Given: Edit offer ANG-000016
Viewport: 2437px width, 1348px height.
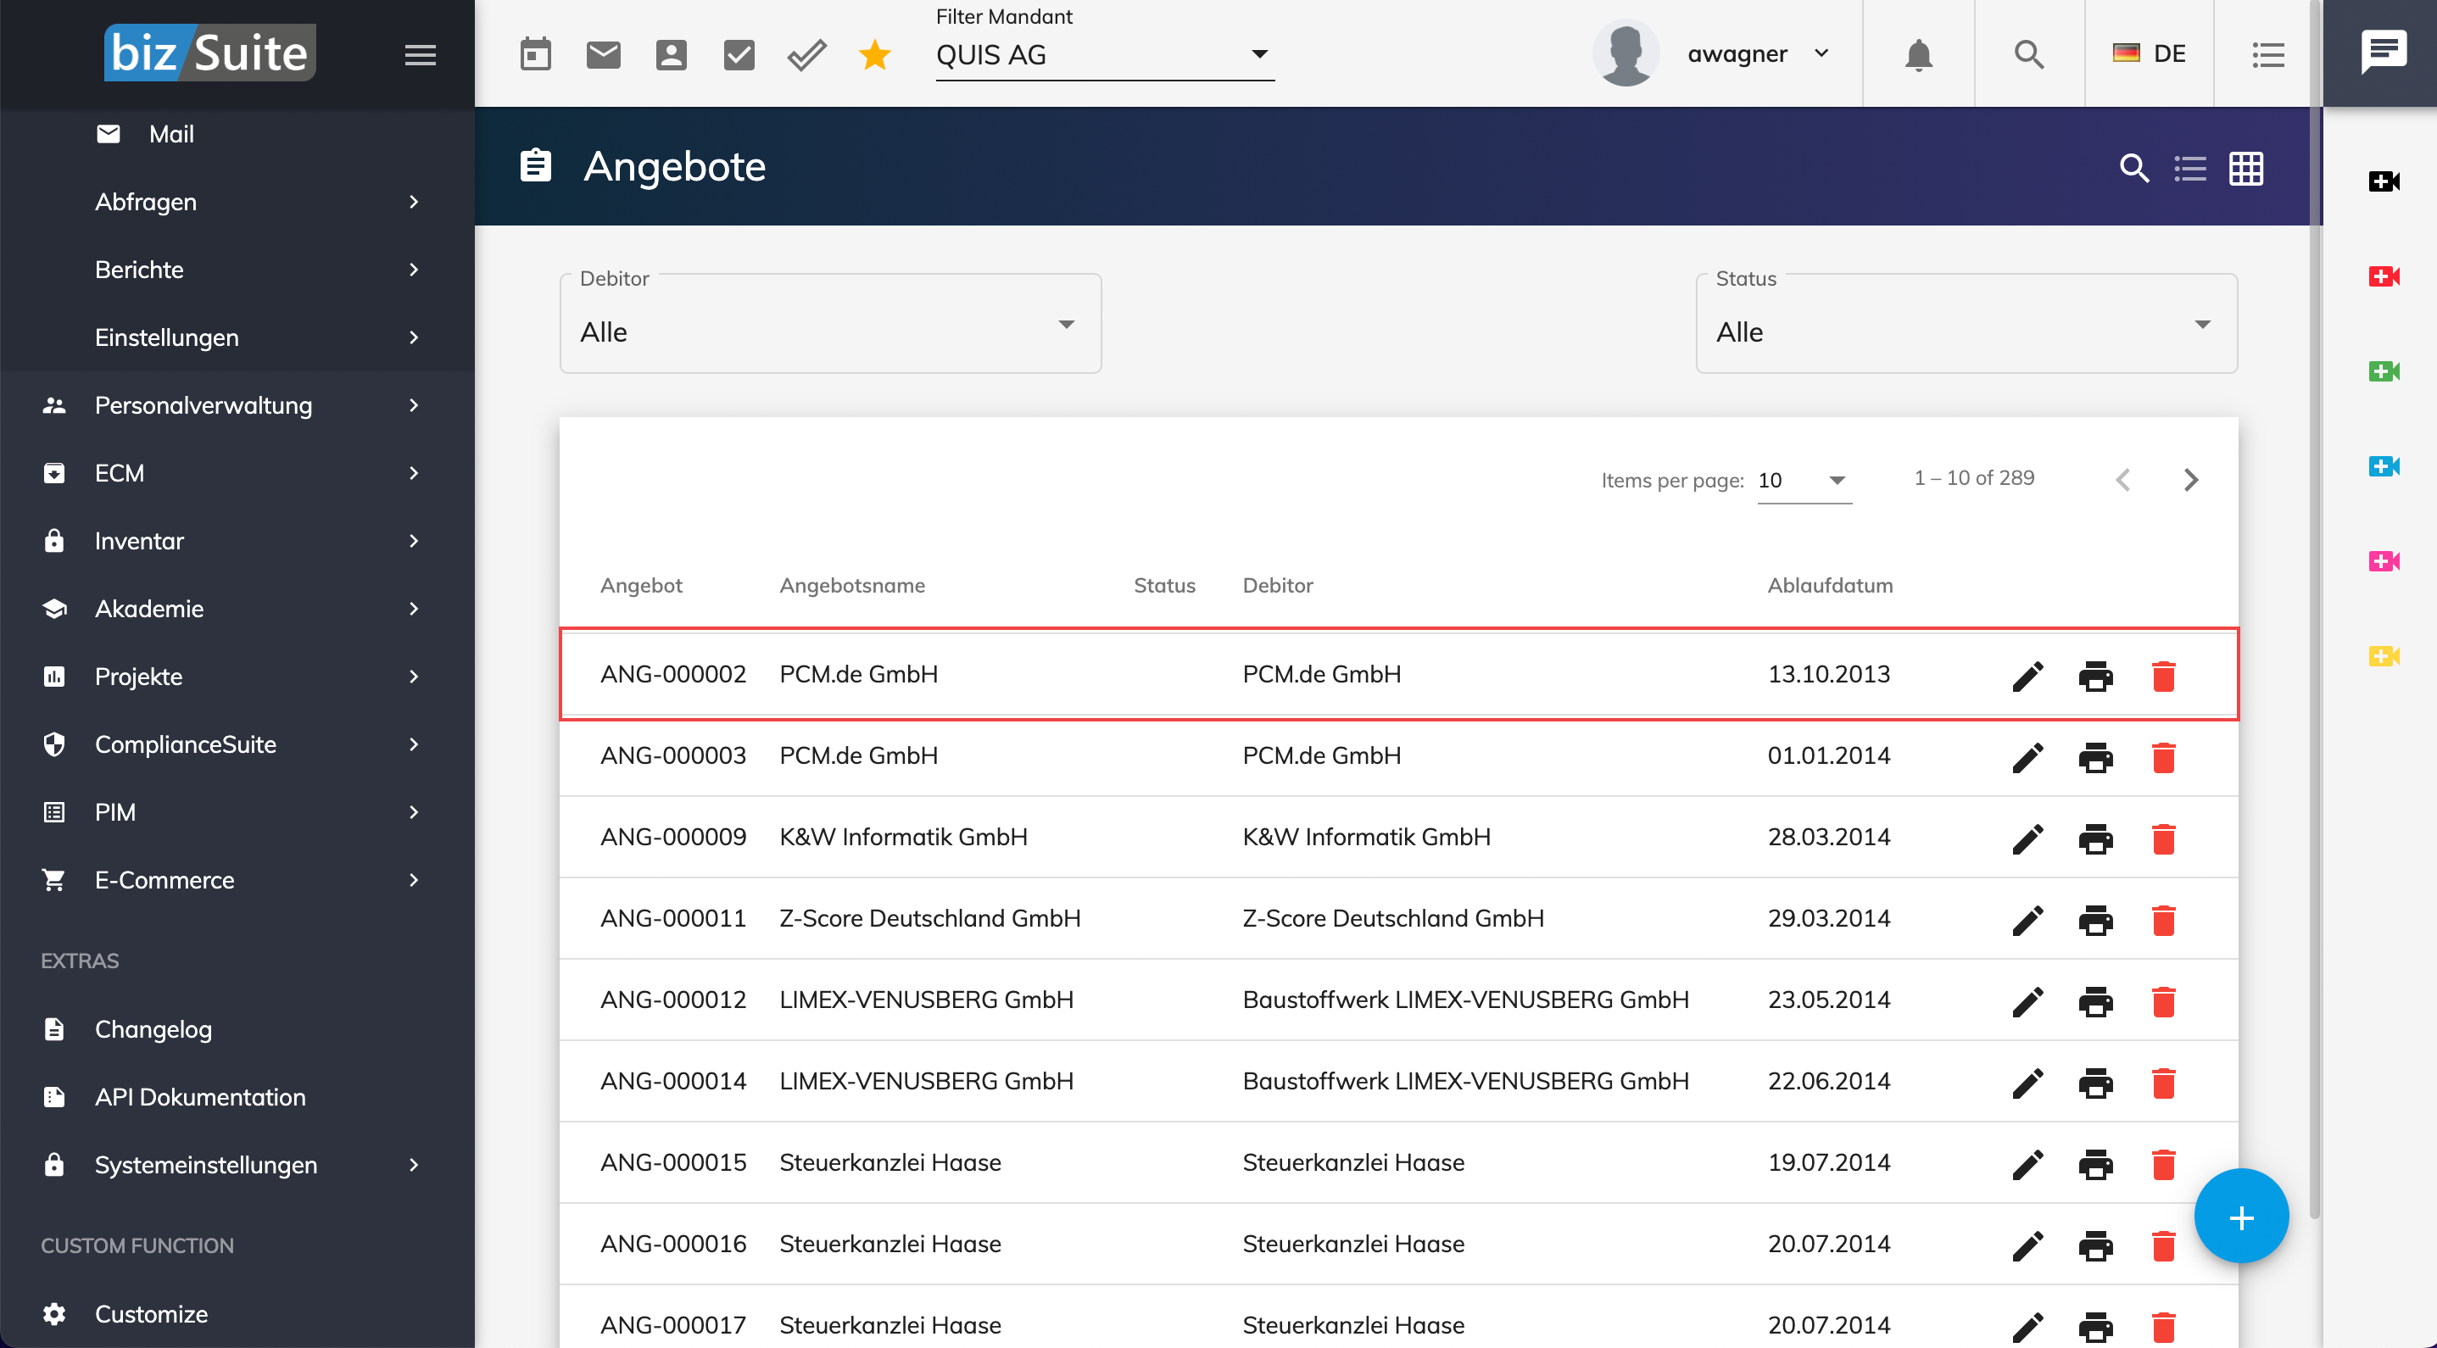Looking at the screenshot, I should click(x=2027, y=1245).
